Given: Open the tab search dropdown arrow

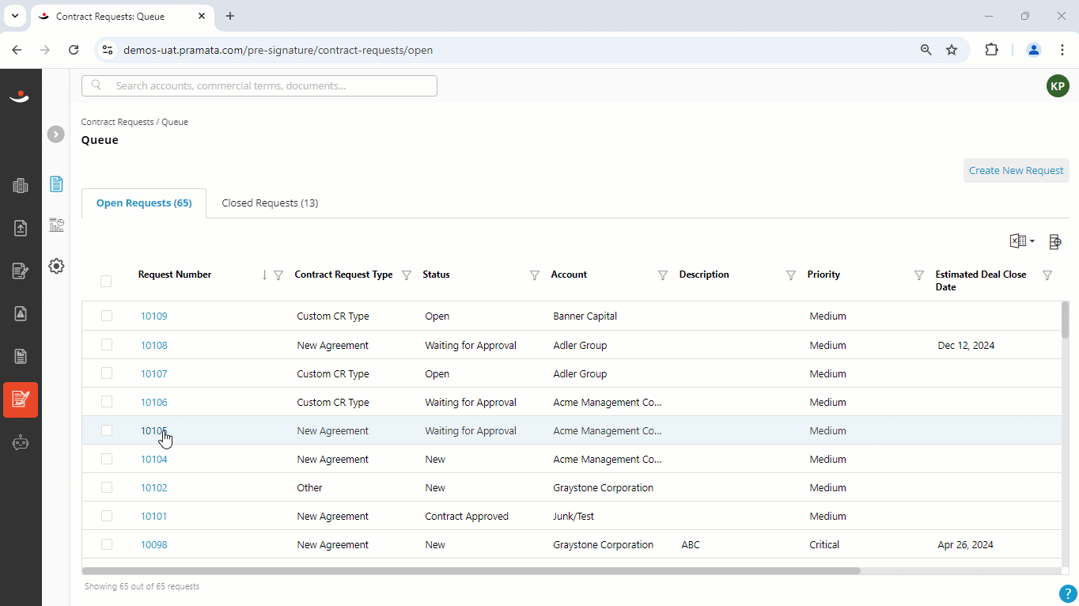Looking at the screenshot, I should (x=14, y=16).
